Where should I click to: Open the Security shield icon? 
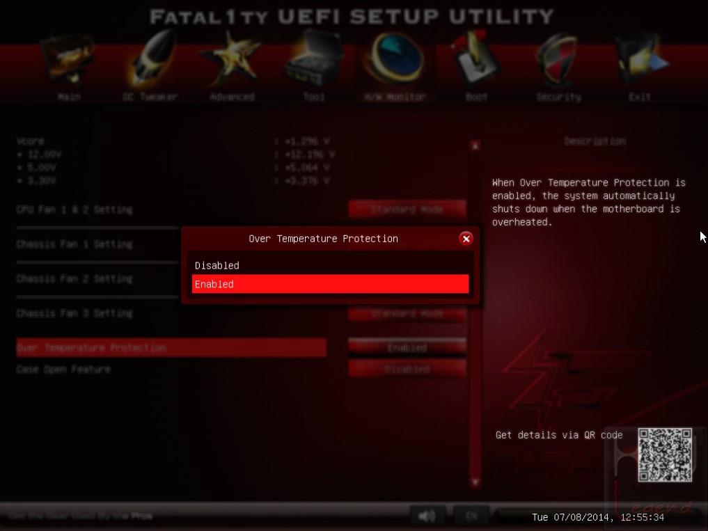coord(558,60)
